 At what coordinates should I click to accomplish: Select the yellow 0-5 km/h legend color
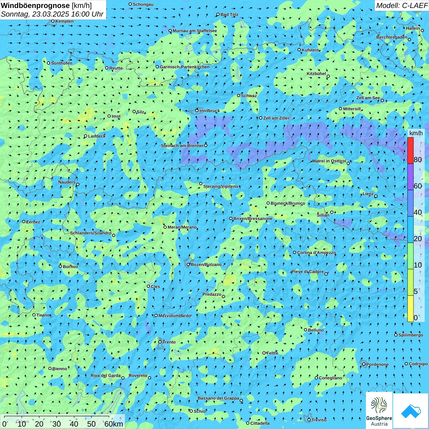click(410, 309)
